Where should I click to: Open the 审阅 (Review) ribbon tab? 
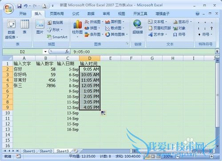(x=106, y=14)
